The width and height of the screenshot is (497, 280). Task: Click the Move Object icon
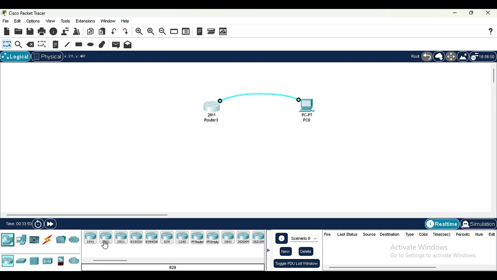point(451,56)
